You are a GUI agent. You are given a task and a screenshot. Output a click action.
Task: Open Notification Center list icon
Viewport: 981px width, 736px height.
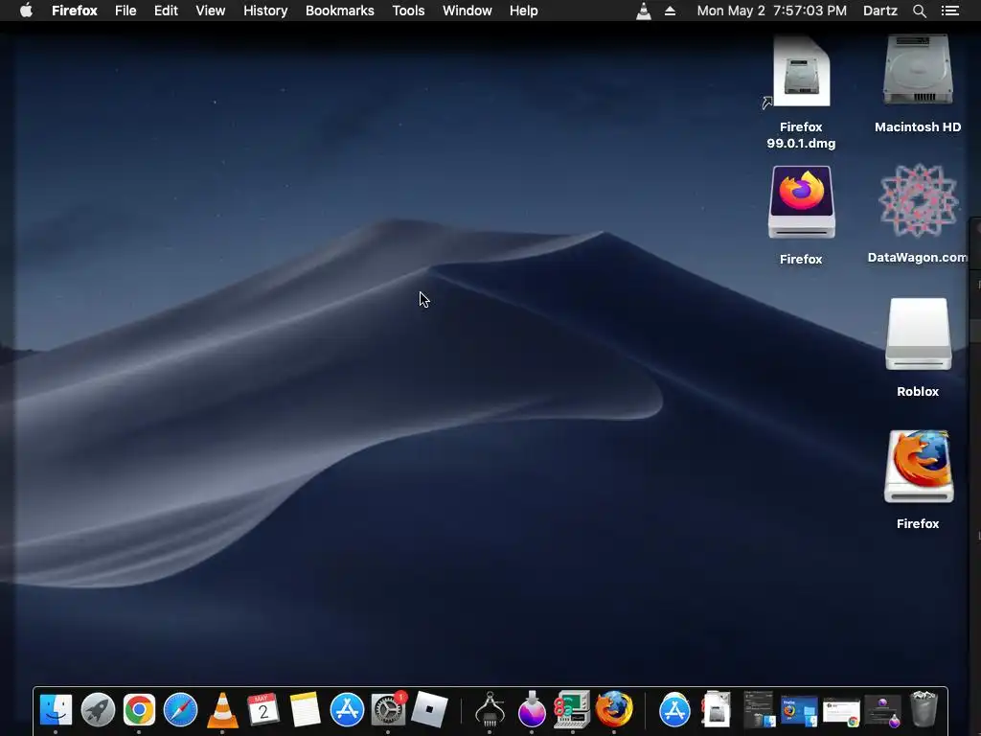[x=950, y=11]
